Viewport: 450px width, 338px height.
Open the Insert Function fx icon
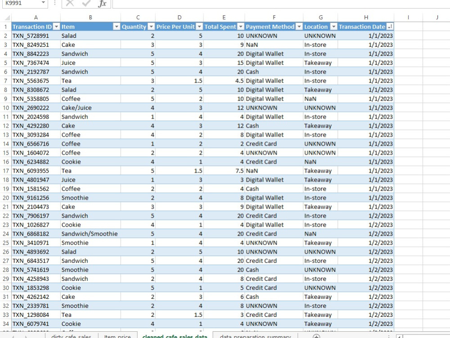coord(102,3)
